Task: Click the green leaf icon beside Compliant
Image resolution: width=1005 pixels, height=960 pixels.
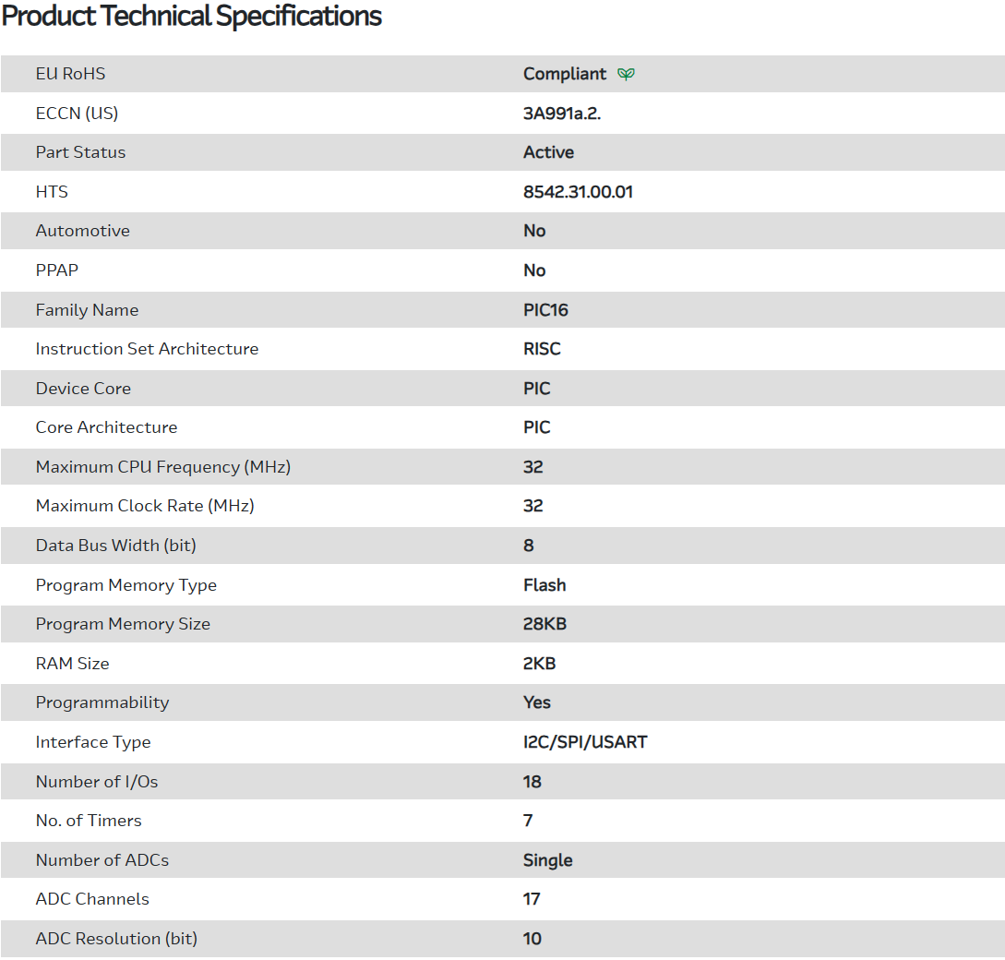Action: [x=626, y=74]
